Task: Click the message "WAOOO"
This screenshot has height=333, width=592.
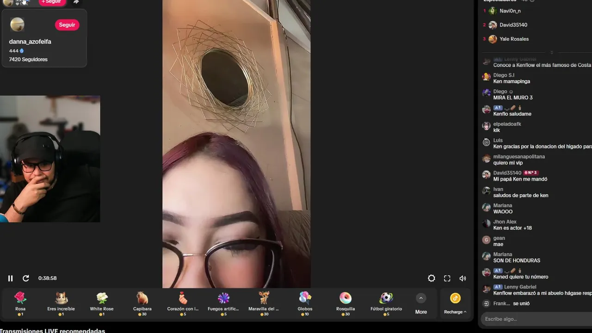Action: [x=503, y=211]
